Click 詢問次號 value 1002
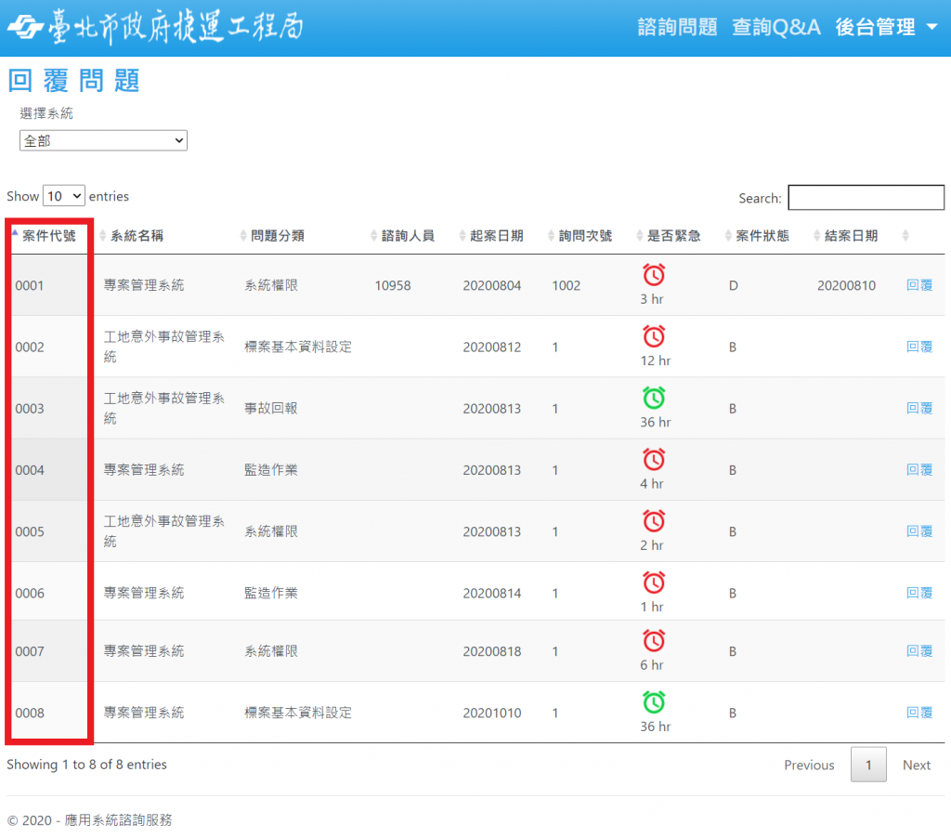 [566, 286]
